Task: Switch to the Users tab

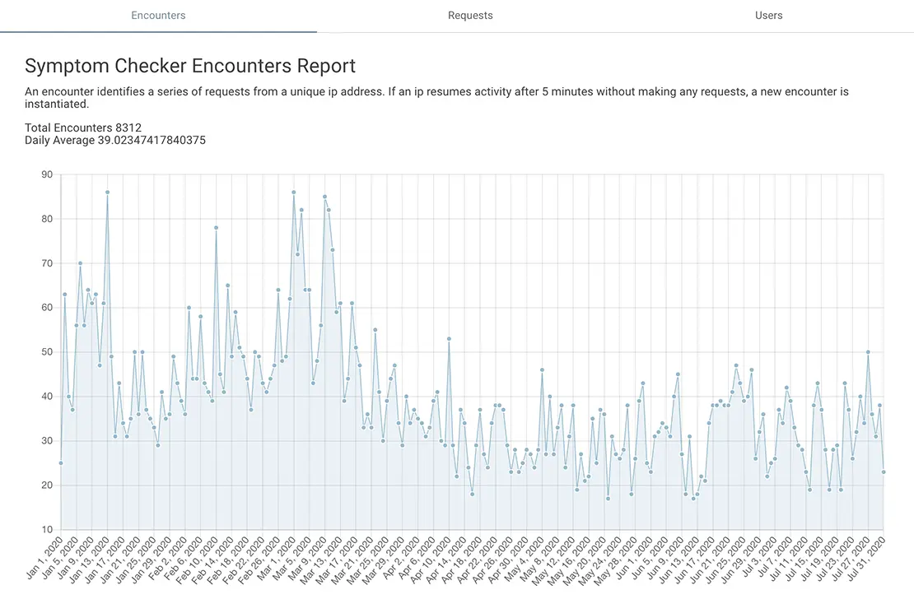Action: tap(768, 15)
